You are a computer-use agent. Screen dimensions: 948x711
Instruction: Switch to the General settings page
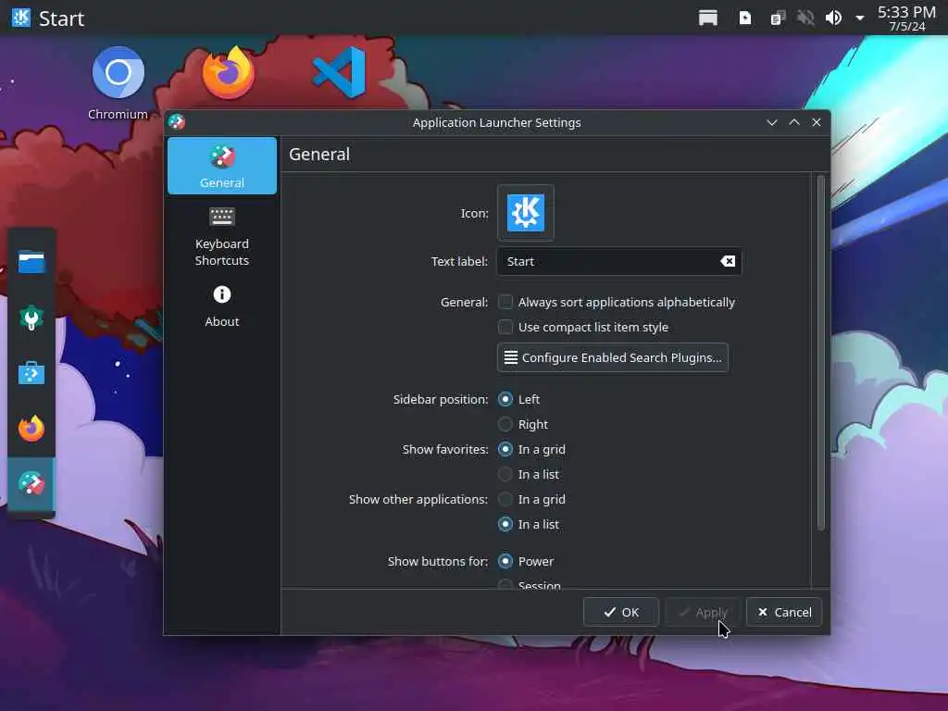pyautogui.click(x=222, y=166)
